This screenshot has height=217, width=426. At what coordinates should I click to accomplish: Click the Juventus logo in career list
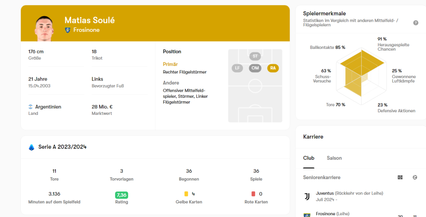point(307,196)
